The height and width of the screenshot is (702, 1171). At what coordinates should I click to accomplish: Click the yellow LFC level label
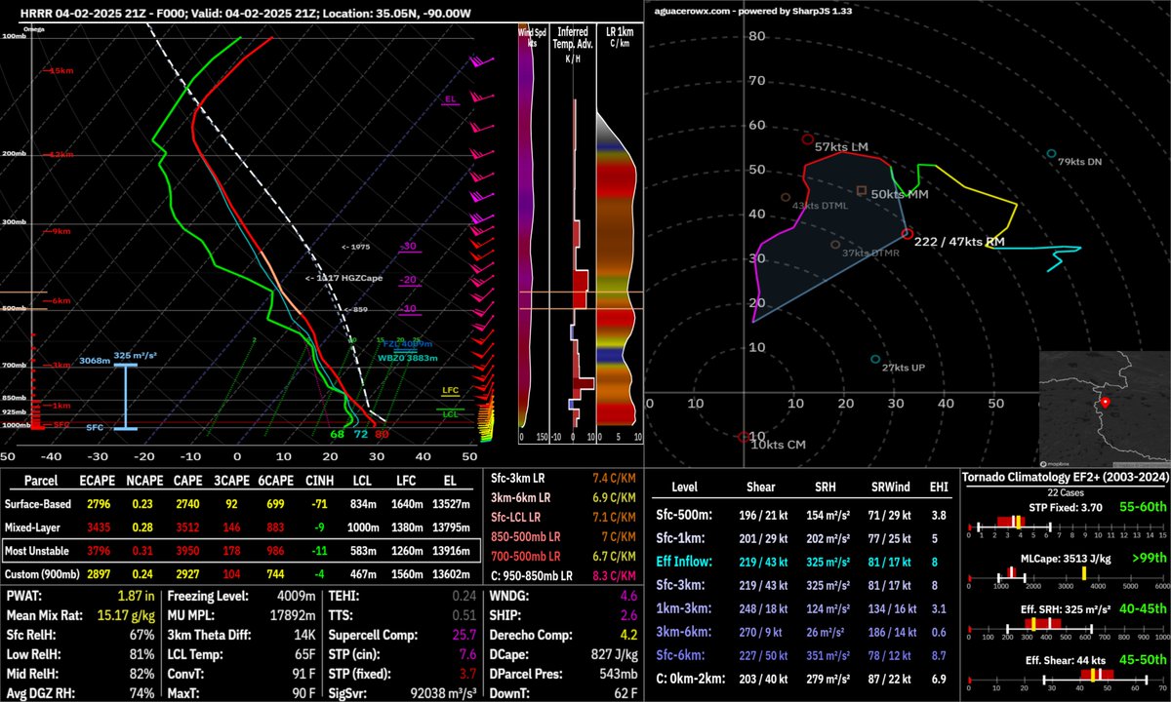450,391
